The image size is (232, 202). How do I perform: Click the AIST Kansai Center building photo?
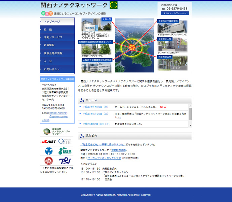click(x=96, y=49)
